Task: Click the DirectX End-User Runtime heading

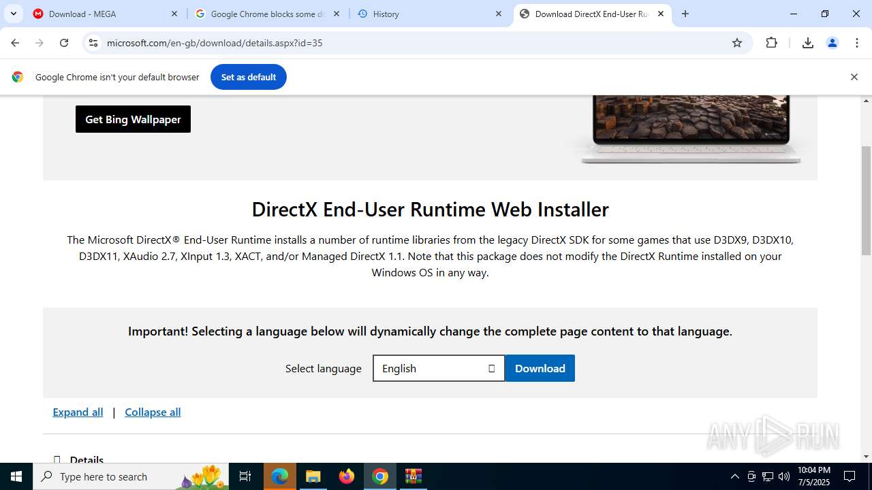Action: click(x=430, y=209)
